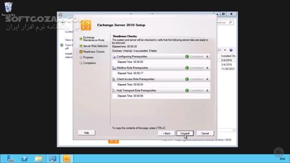Cancel the Exchange setup wizard
The height and width of the screenshot is (163, 290).
[x=205, y=133]
